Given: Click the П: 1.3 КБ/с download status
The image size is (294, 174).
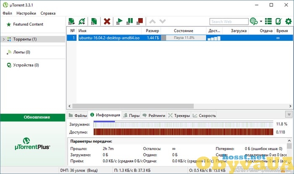Looking at the screenshot, I should (x=132, y=171).
